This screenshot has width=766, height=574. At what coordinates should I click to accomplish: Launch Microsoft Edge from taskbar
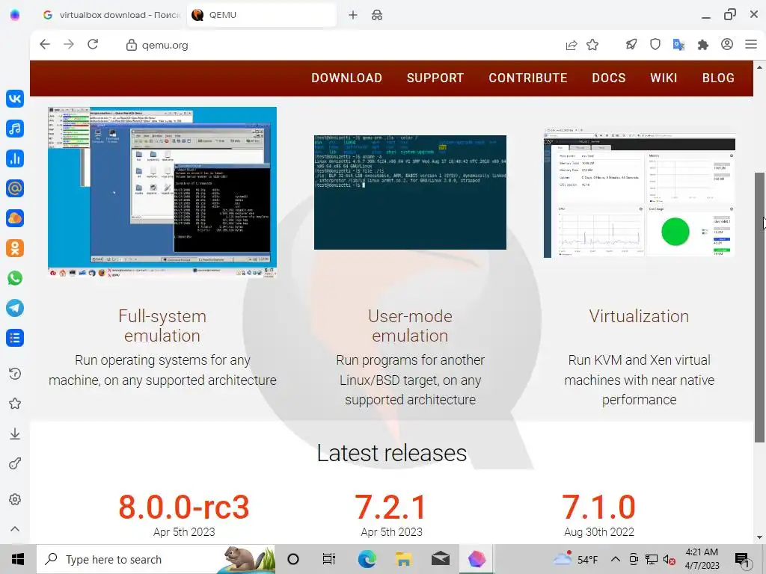367,559
